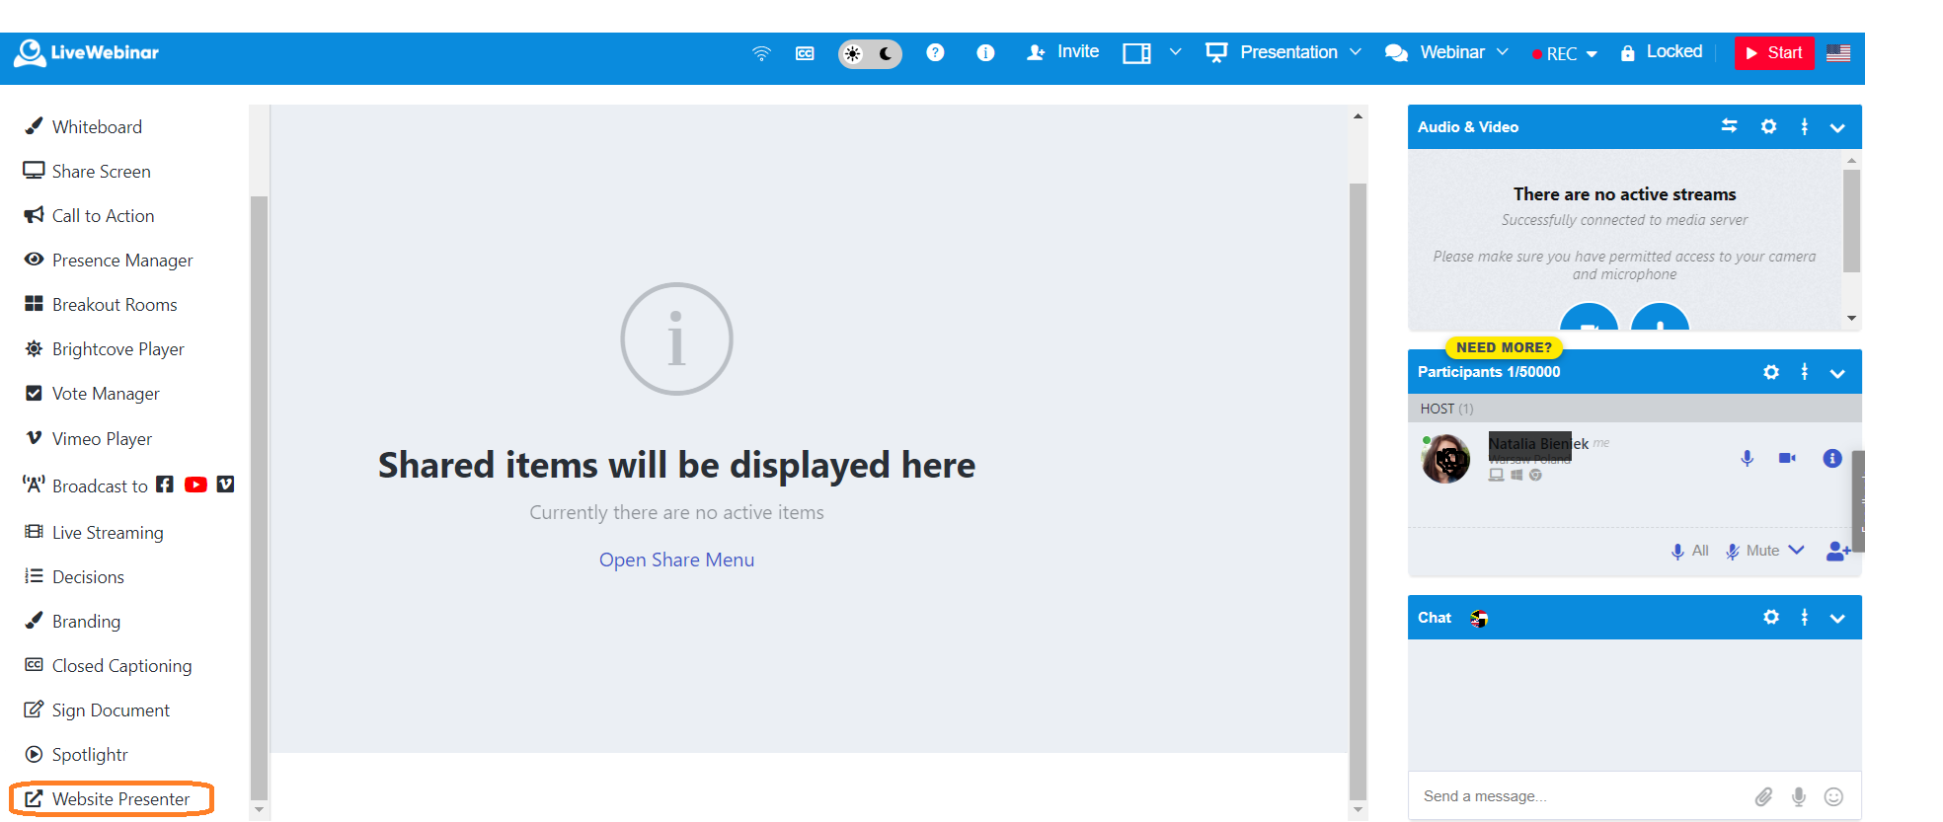The height and width of the screenshot is (822, 1943).
Task: Open the REC dropdown menu
Action: click(x=1565, y=54)
